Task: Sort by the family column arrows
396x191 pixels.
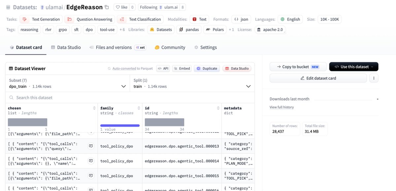Action: pyautogui.click(x=139, y=108)
